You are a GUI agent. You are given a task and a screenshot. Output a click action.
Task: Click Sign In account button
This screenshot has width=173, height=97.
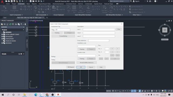coord(136,1)
